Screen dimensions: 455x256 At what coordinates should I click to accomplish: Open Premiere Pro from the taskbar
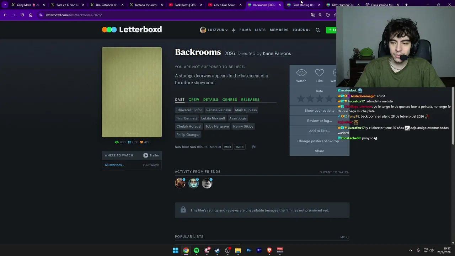[x=259, y=250]
